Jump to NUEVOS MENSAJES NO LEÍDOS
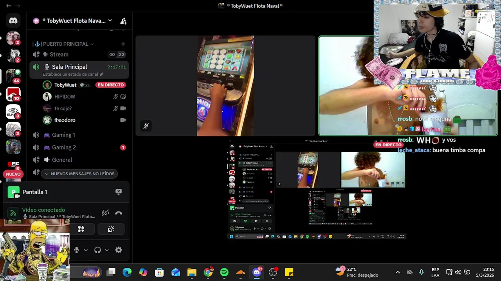 [80, 174]
